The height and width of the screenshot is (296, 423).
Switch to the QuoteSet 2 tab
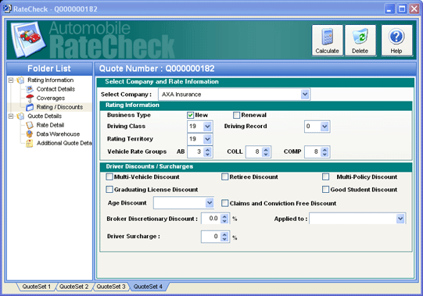click(74, 287)
